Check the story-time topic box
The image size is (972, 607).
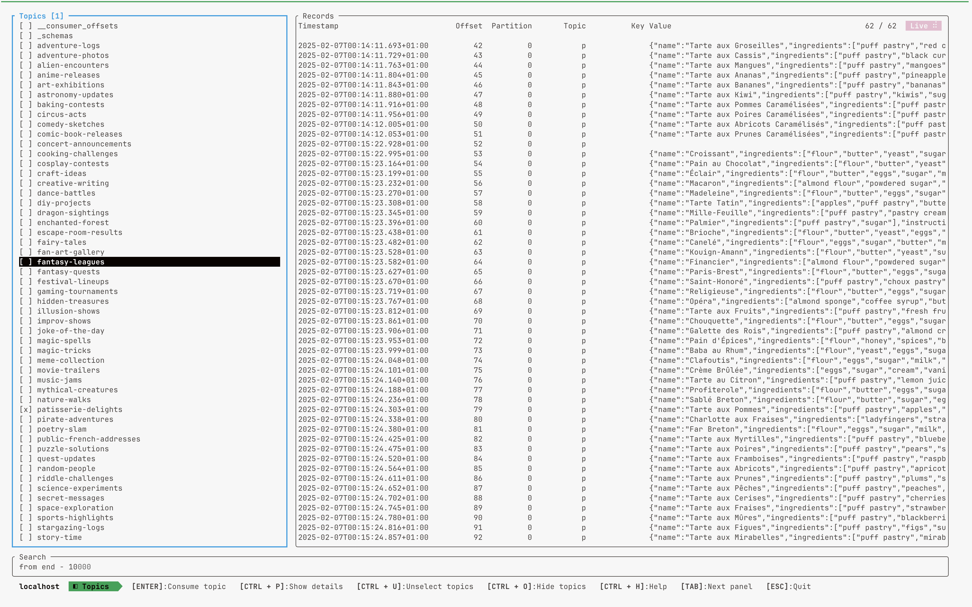[x=26, y=538]
